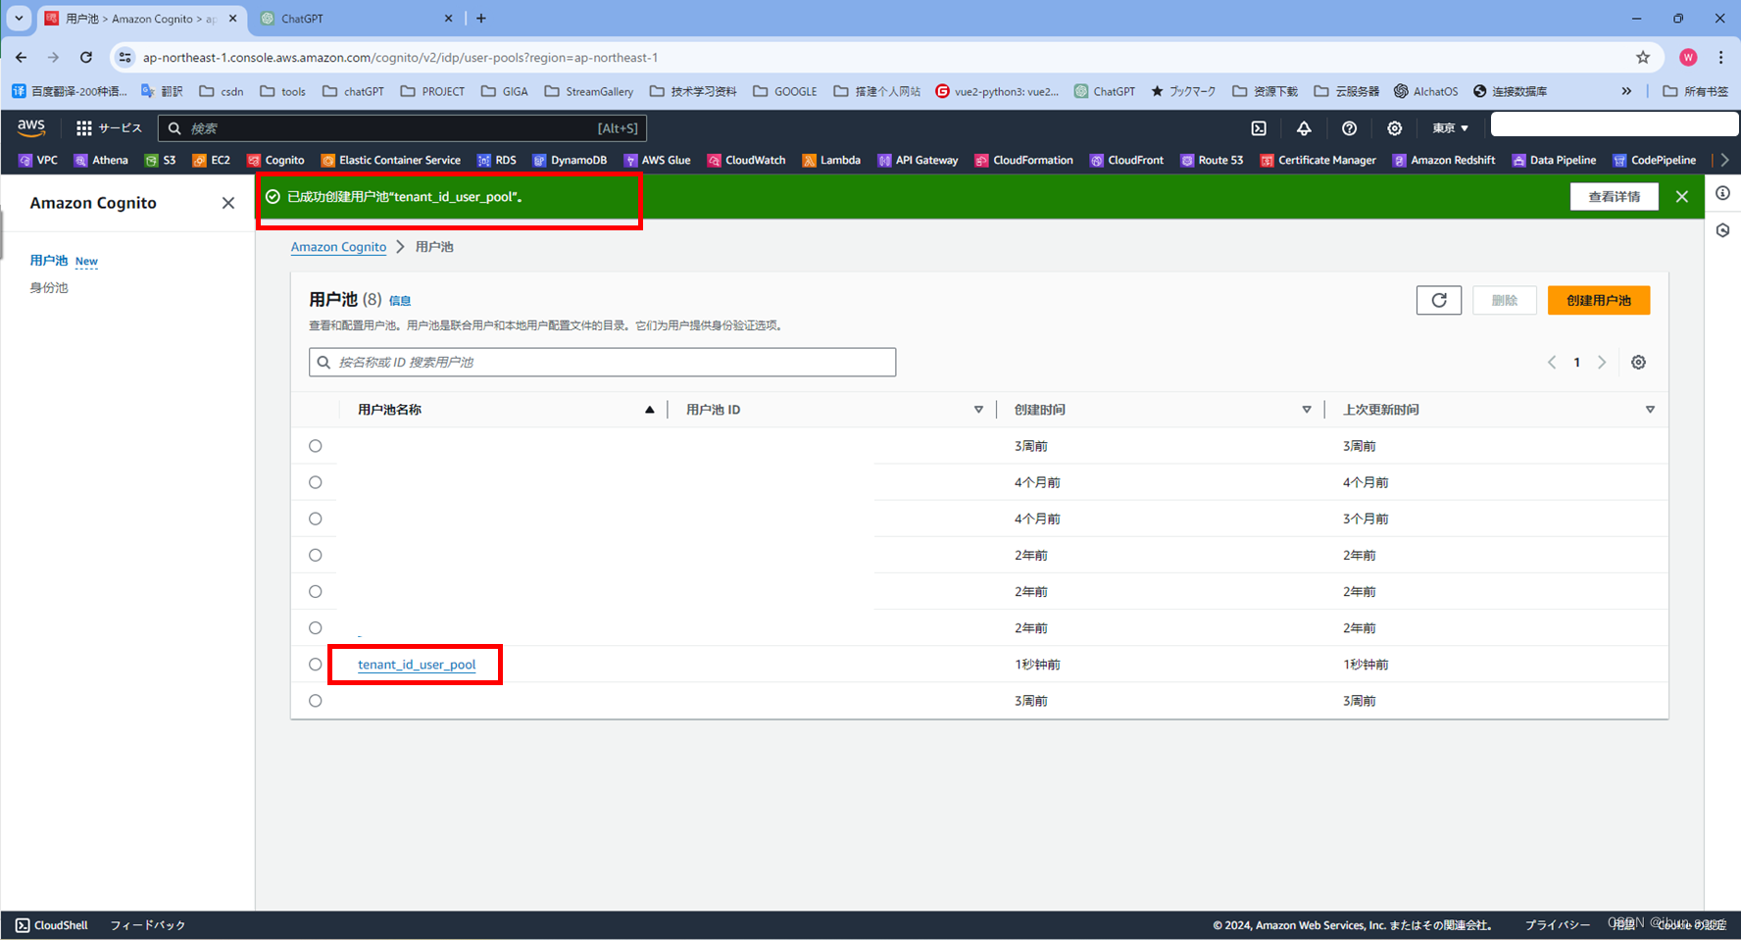Screen dimensions: 1741x940
Task: Refresh the user pools list
Action: [1438, 300]
